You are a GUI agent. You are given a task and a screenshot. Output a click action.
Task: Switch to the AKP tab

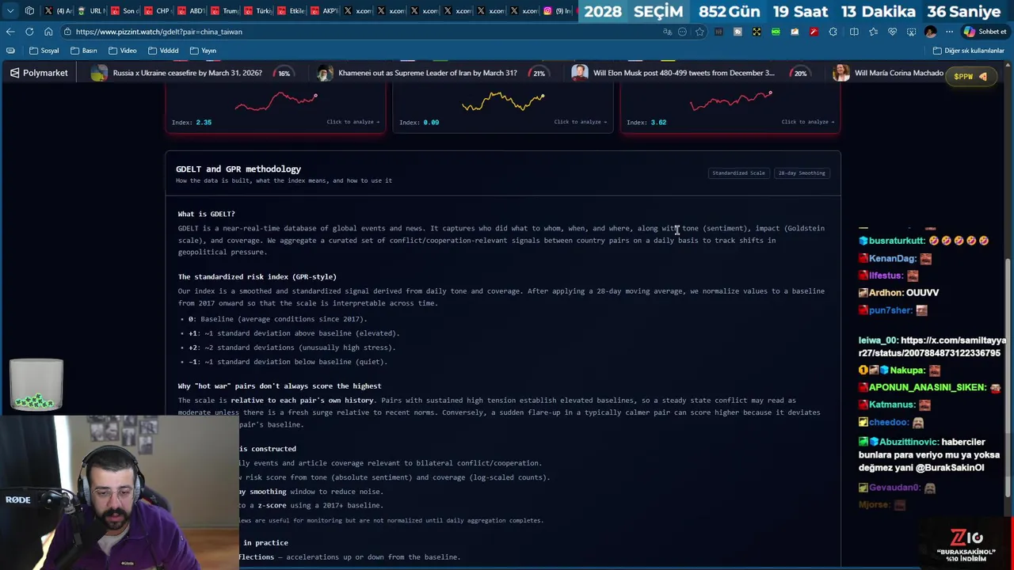(324, 11)
